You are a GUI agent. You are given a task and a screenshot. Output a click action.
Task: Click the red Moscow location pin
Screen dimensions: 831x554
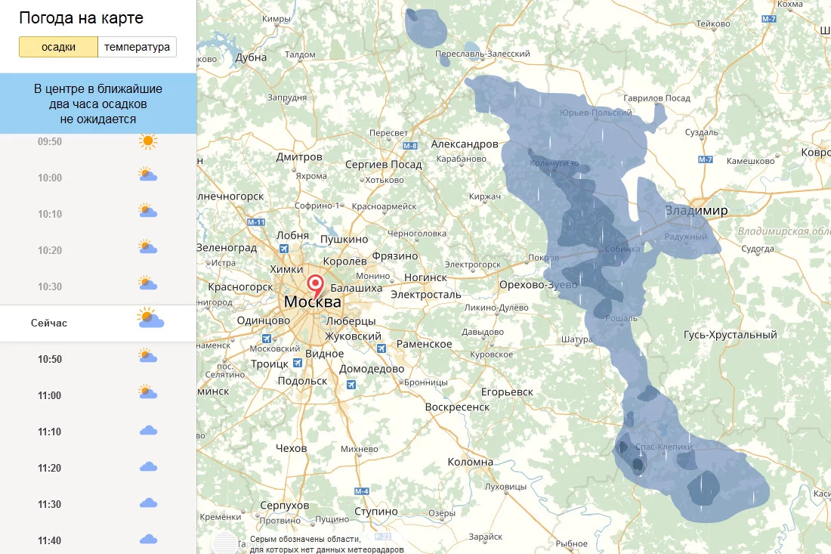(316, 285)
